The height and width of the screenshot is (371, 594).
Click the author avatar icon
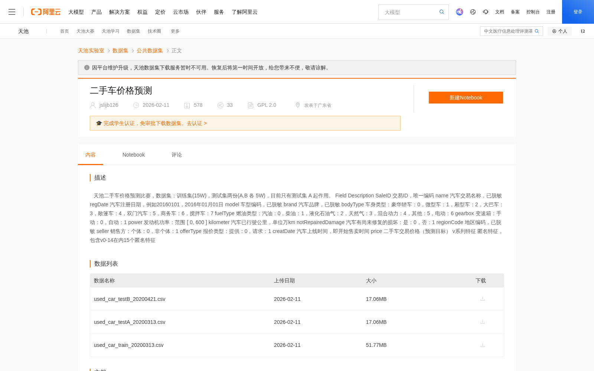click(93, 105)
